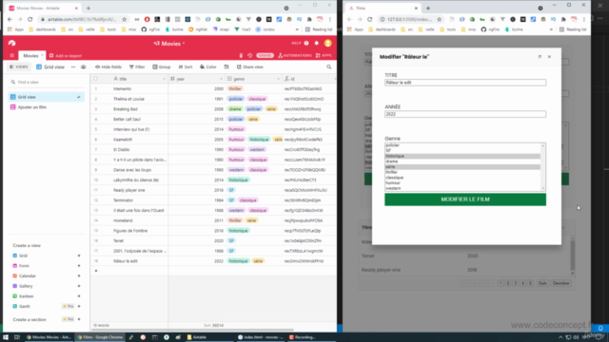This screenshot has width=609, height=342.
Task: Expand the Create a view section
Action: tap(27, 245)
